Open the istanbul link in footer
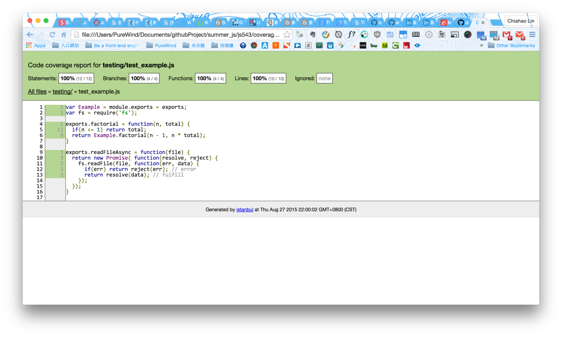Viewport: 562px width, 337px height. pyautogui.click(x=244, y=210)
